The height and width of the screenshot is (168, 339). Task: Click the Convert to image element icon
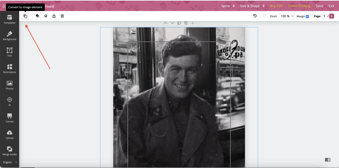tap(25, 16)
